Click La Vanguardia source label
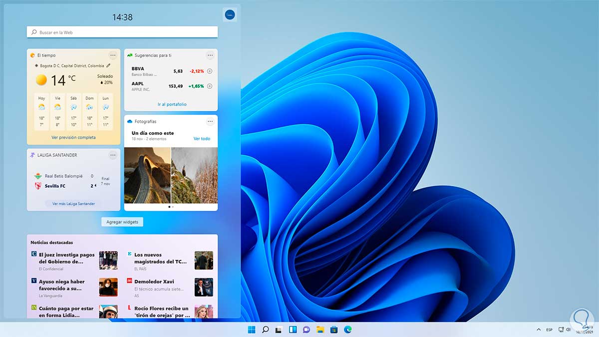The image size is (599, 337). pyautogui.click(x=51, y=296)
